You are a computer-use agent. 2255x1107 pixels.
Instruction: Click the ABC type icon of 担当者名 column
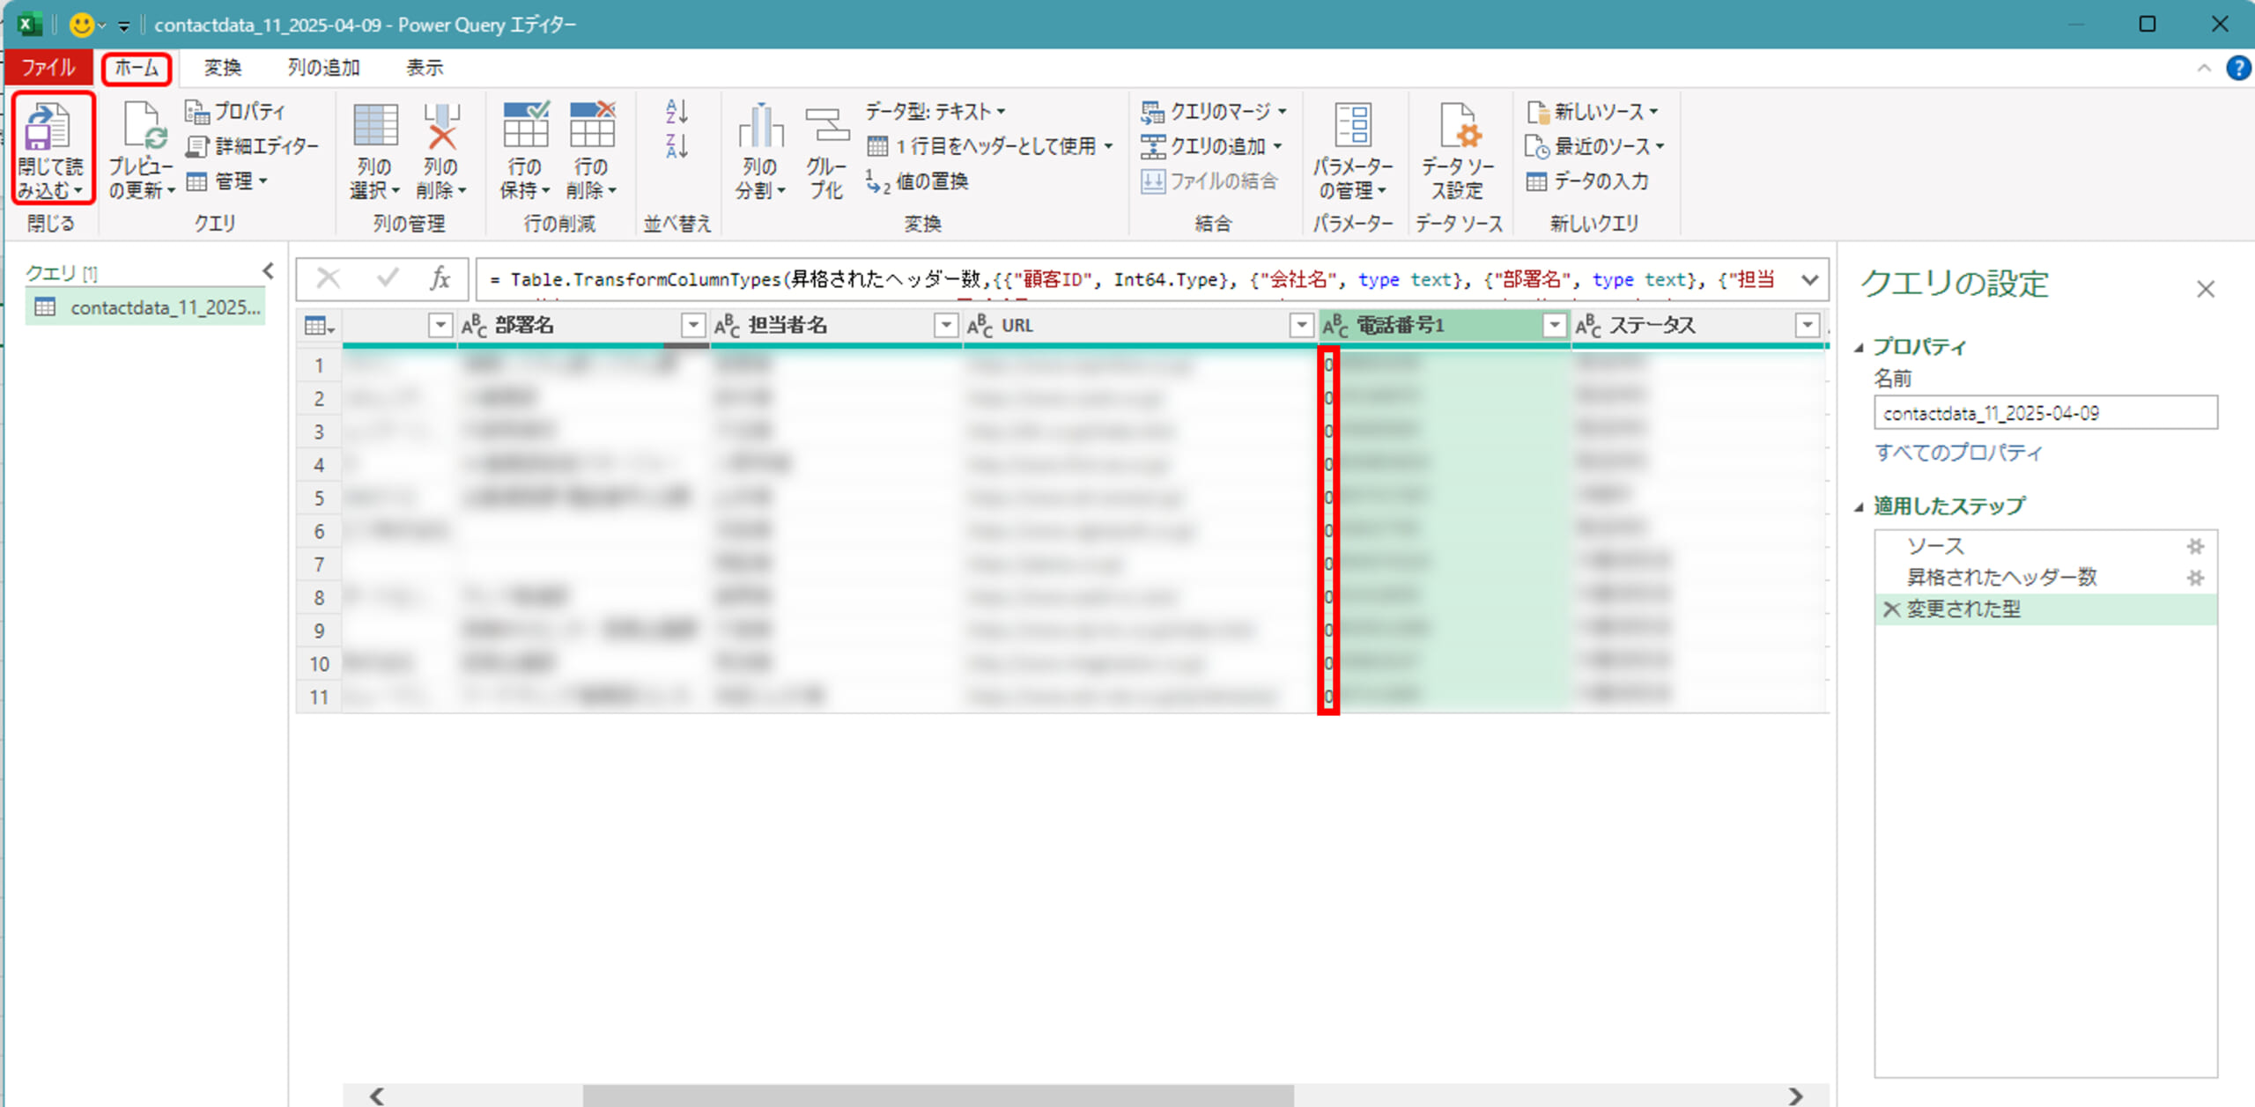point(727,326)
